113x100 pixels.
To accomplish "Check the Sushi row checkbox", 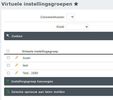I will (x=8, y=58).
